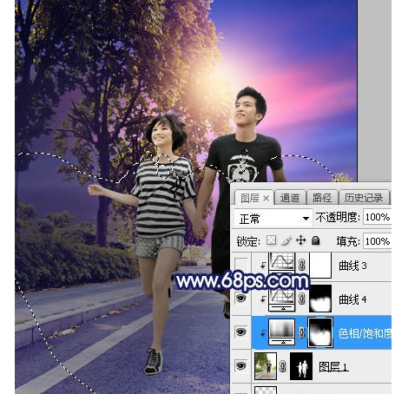Image resolution: width=395 pixels, height=394 pixels.
Task: Click the curves adjustment icon of 曲线 4
Action: (282, 299)
